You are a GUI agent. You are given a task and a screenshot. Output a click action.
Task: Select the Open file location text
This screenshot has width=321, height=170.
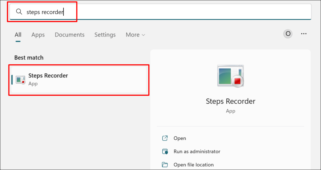coord(193,165)
